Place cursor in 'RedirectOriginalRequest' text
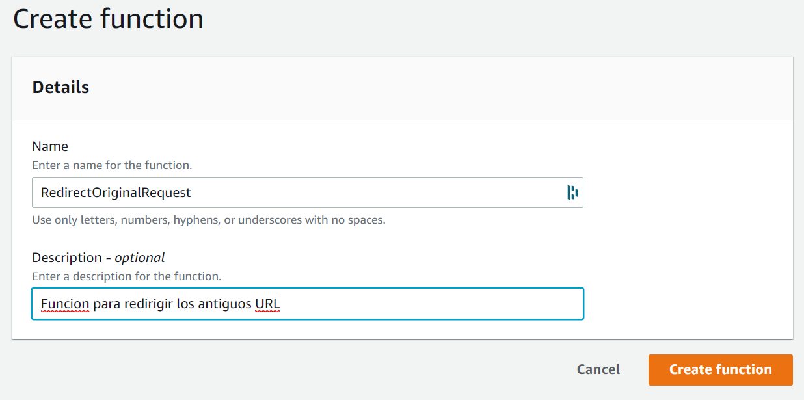This screenshot has width=804, height=400. (x=116, y=193)
